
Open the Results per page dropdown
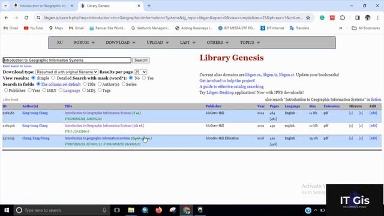coord(140,72)
